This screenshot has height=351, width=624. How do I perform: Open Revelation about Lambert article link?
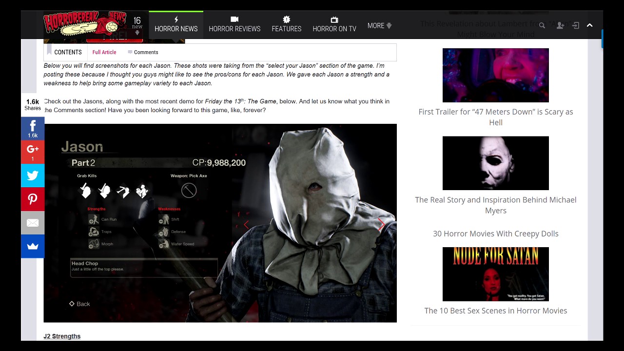(x=496, y=29)
